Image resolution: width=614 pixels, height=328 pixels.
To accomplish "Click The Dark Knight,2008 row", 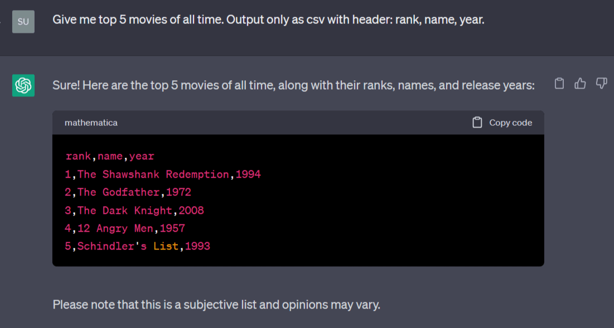I will pyautogui.click(x=134, y=210).
